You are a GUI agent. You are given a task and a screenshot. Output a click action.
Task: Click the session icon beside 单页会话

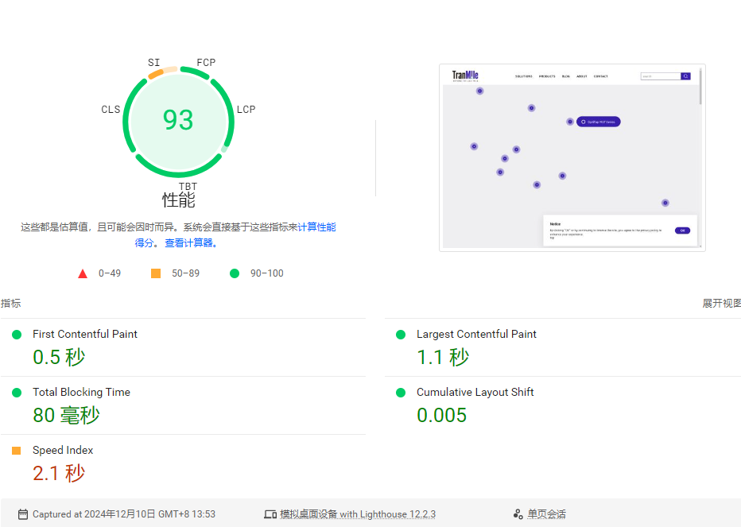[x=518, y=514]
